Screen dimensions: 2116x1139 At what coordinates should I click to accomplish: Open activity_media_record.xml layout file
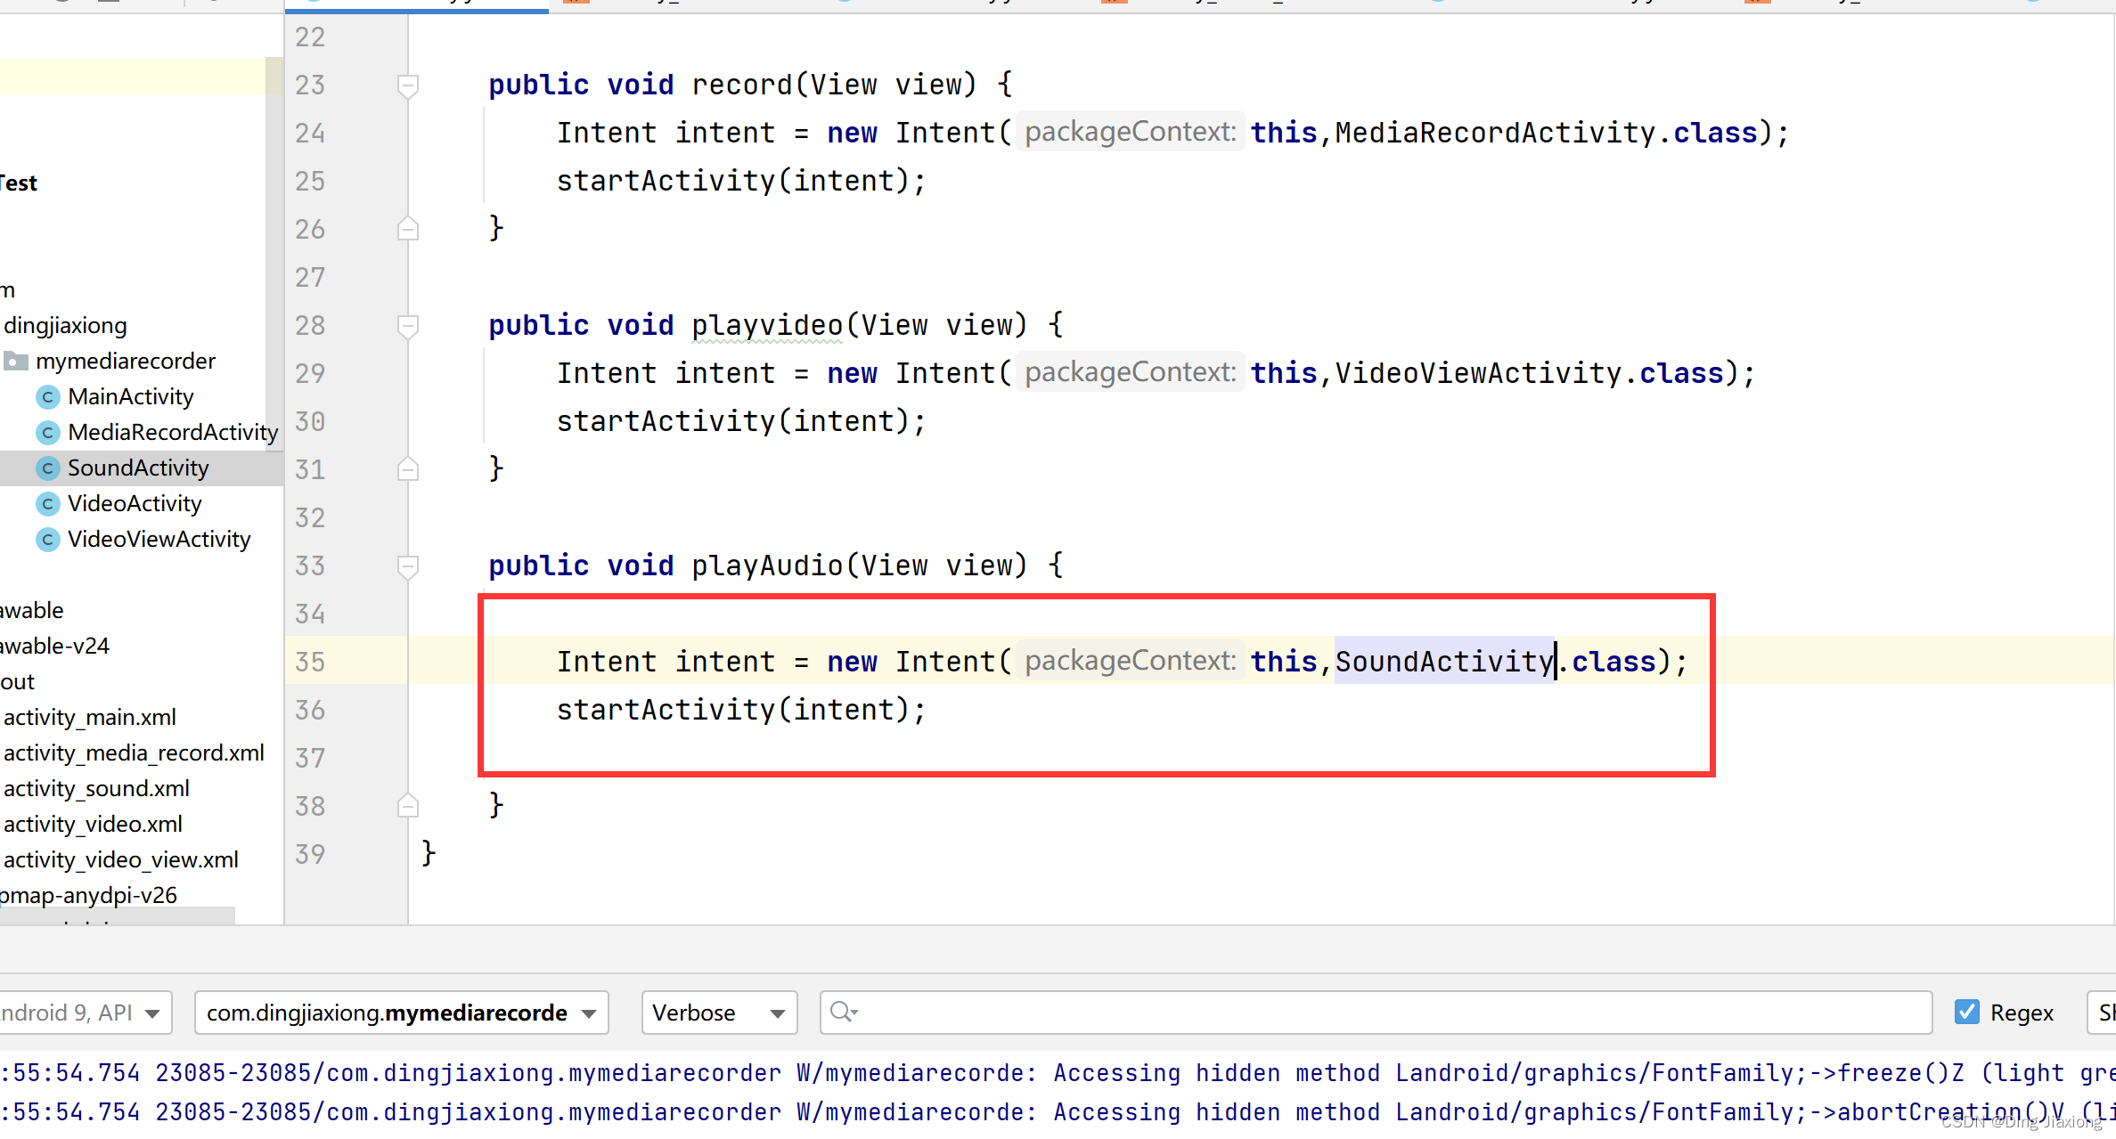point(134,753)
